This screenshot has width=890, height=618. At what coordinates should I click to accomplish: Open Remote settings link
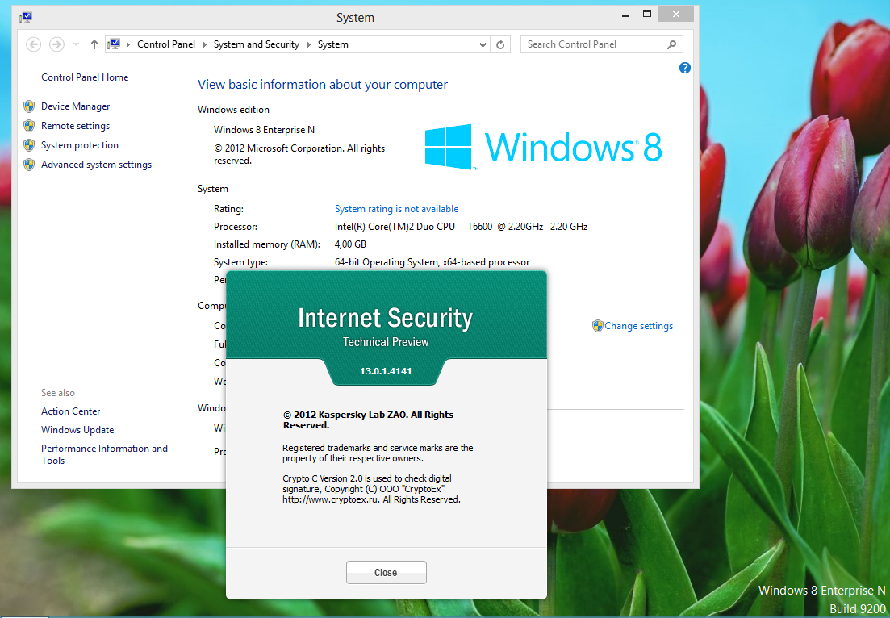click(x=76, y=125)
